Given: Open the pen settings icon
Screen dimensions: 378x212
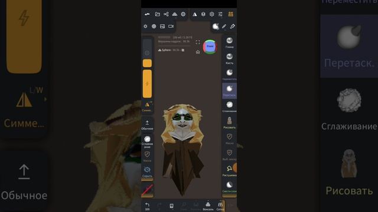Looking at the screenshot, I should 232,26.
